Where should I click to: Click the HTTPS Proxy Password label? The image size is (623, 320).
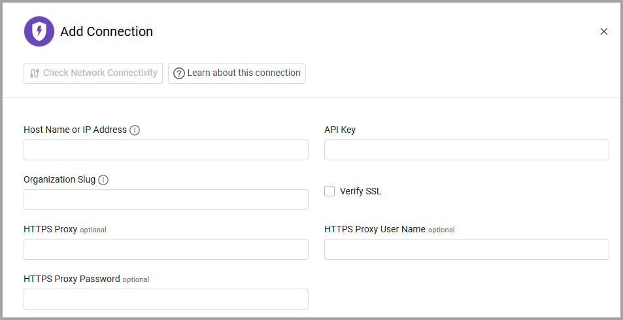click(72, 279)
